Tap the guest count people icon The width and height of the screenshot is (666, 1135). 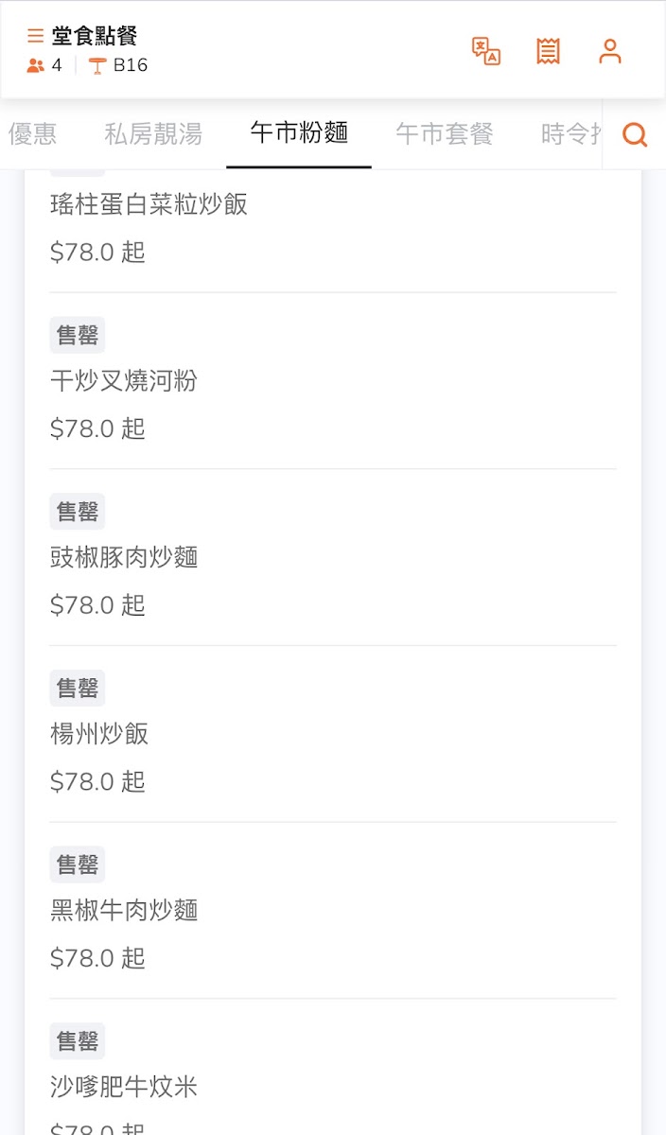tap(36, 65)
